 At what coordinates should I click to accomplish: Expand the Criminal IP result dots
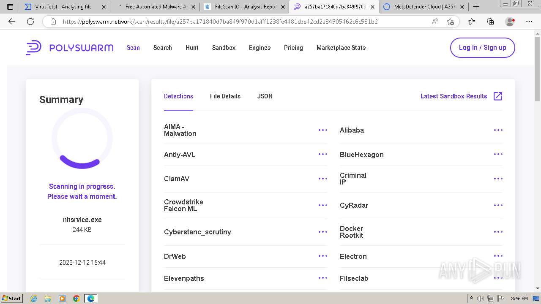click(x=498, y=179)
